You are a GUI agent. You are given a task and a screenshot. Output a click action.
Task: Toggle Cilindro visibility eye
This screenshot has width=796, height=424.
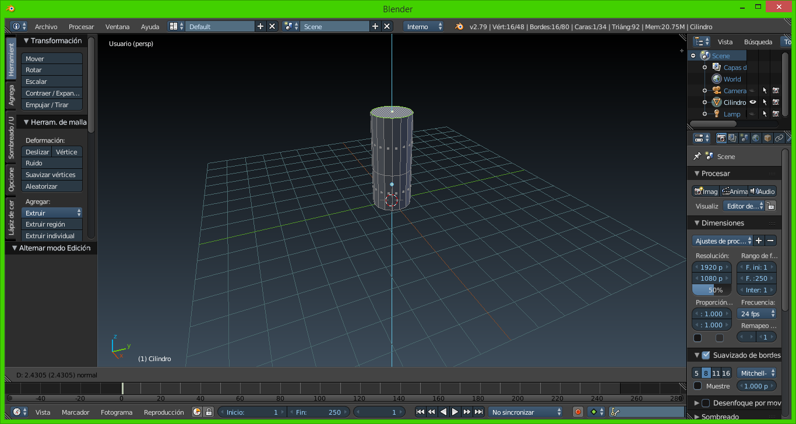(753, 103)
